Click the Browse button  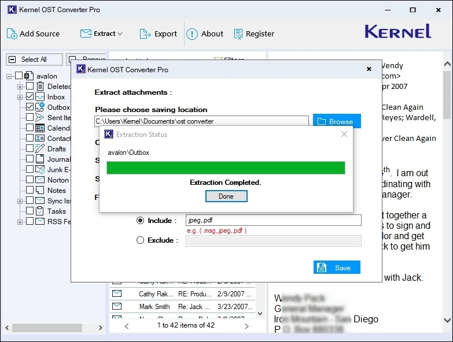337,121
